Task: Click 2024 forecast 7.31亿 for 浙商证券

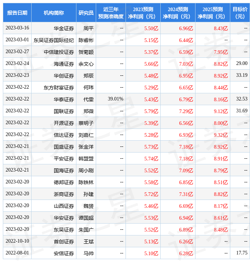Action: click(186, 194)
